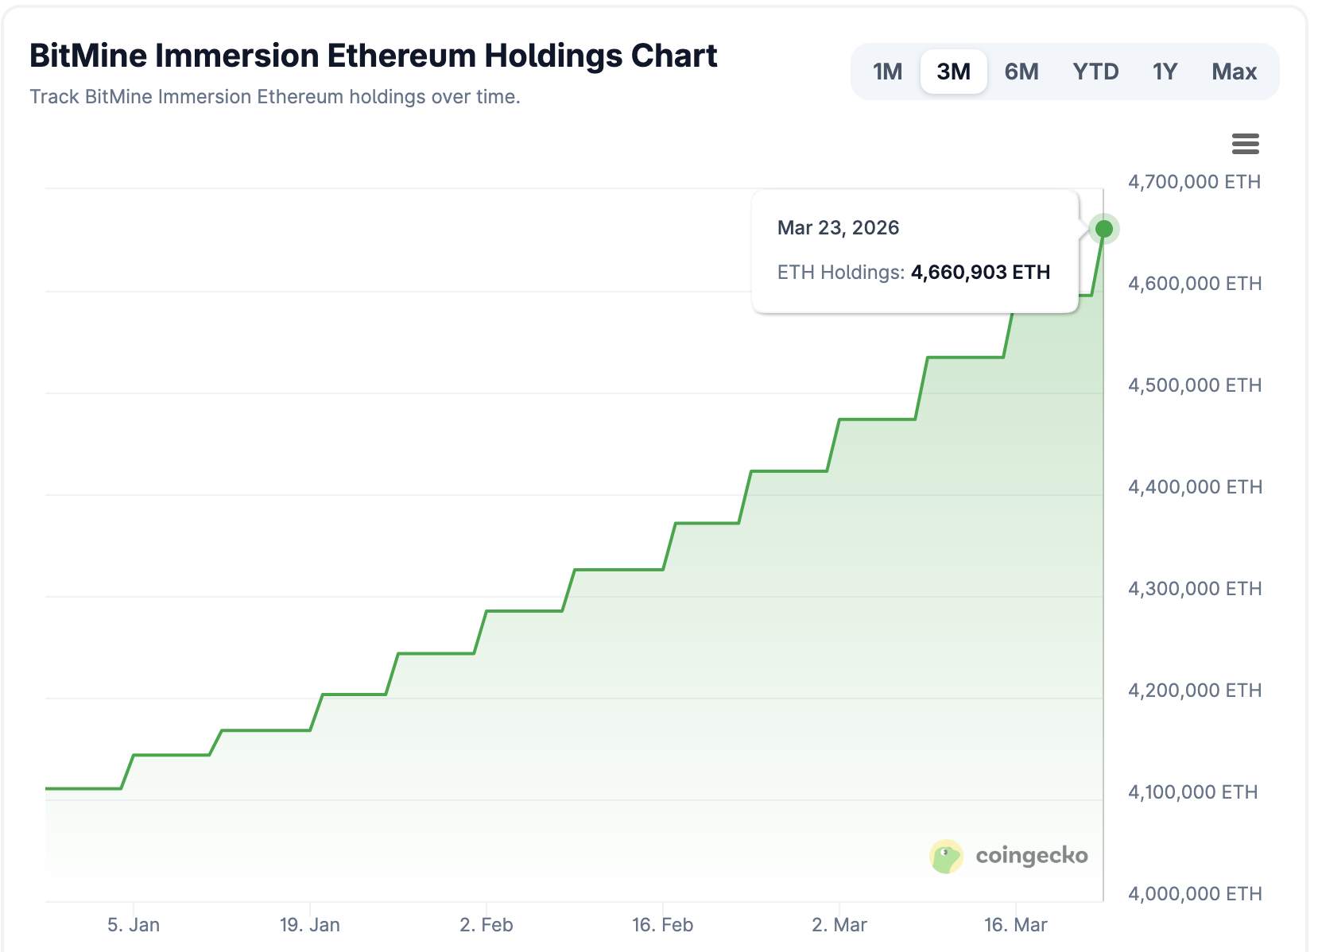The width and height of the screenshot is (1318, 952).
Task: Click the 16. Mar date label
Action: coord(1014,925)
